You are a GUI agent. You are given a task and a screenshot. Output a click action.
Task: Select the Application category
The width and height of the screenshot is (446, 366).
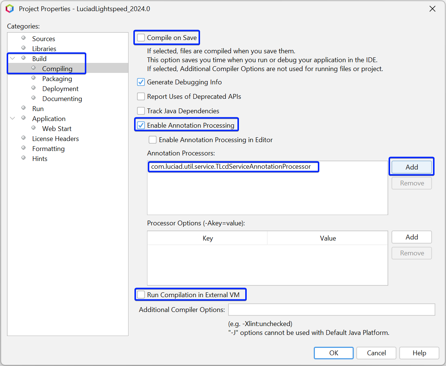click(x=49, y=119)
